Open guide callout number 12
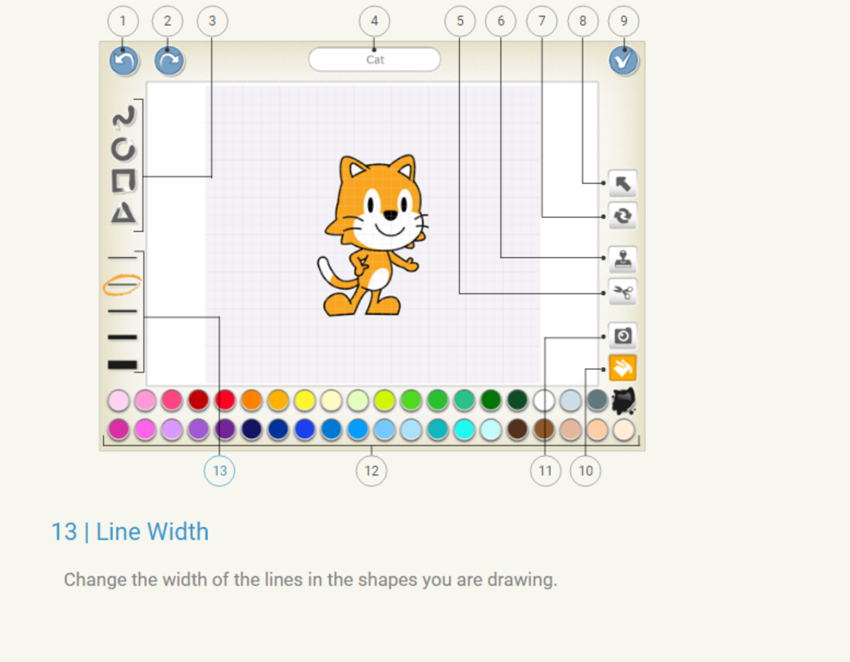 pos(371,470)
